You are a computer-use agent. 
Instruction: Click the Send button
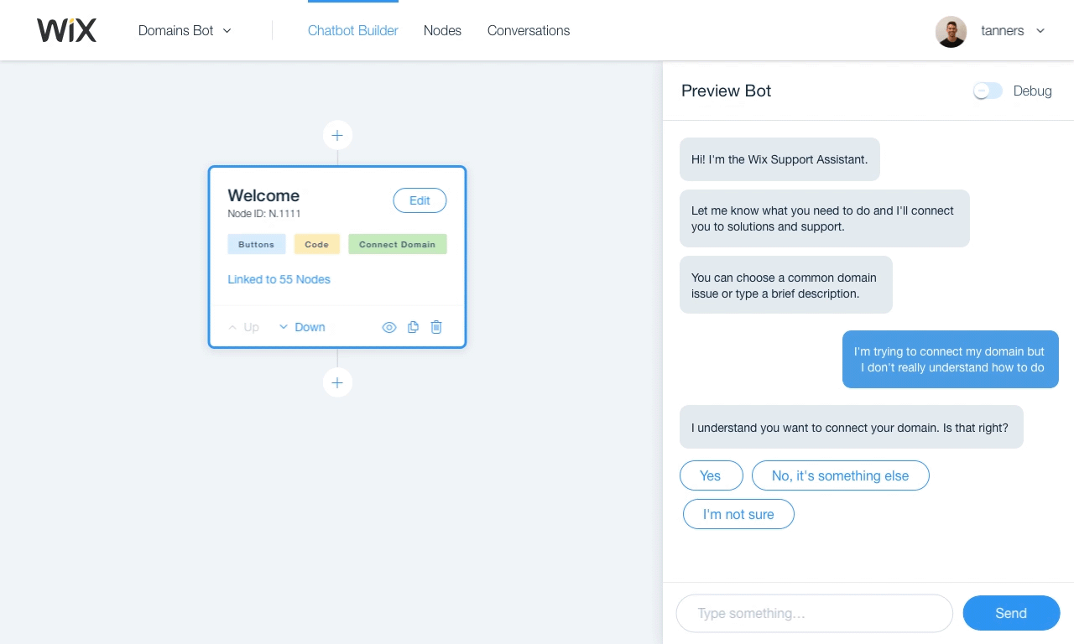[1011, 613]
